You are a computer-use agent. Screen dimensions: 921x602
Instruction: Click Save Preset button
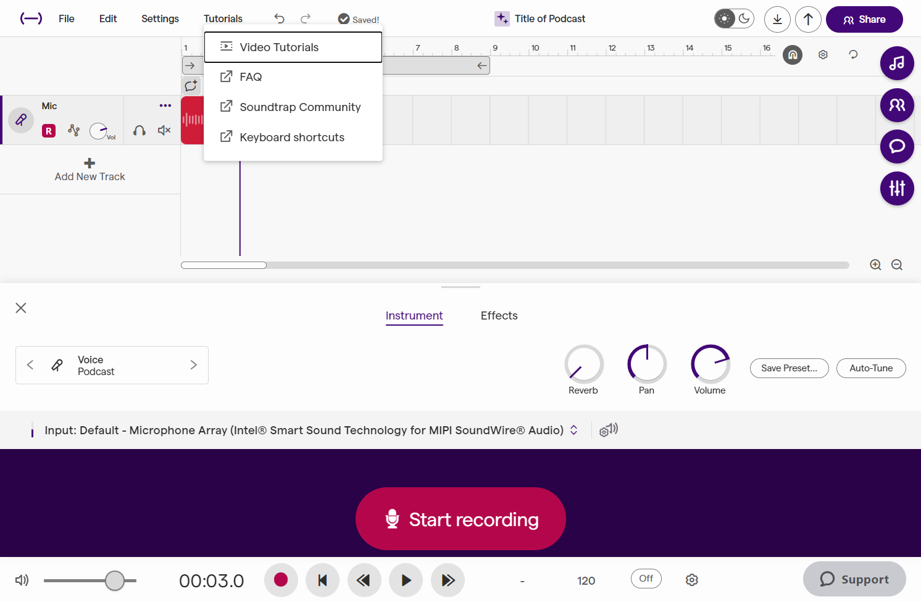coord(790,368)
